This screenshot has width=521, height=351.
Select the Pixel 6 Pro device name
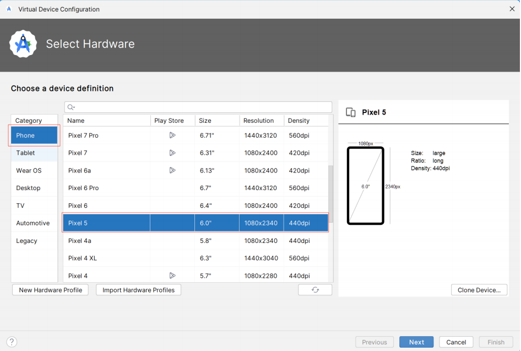pos(83,188)
